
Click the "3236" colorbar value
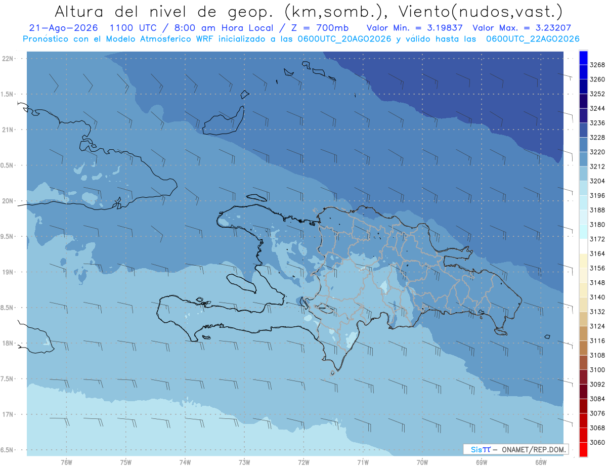pyautogui.click(x=597, y=123)
